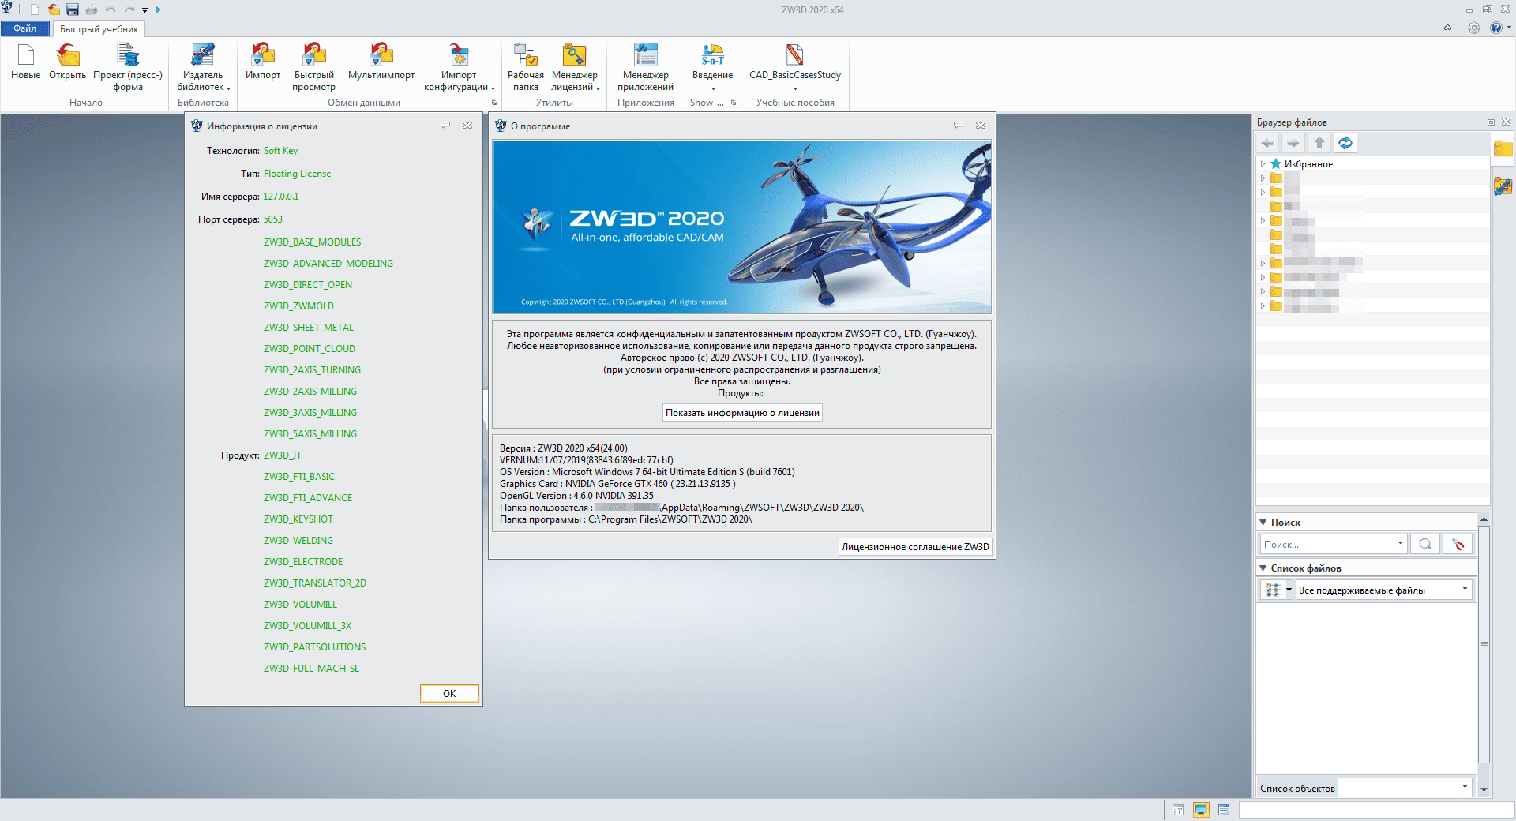Click the right panel vertical scrollbar
Viewport: 1516px width, 821px height.
[x=1484, y=645]
